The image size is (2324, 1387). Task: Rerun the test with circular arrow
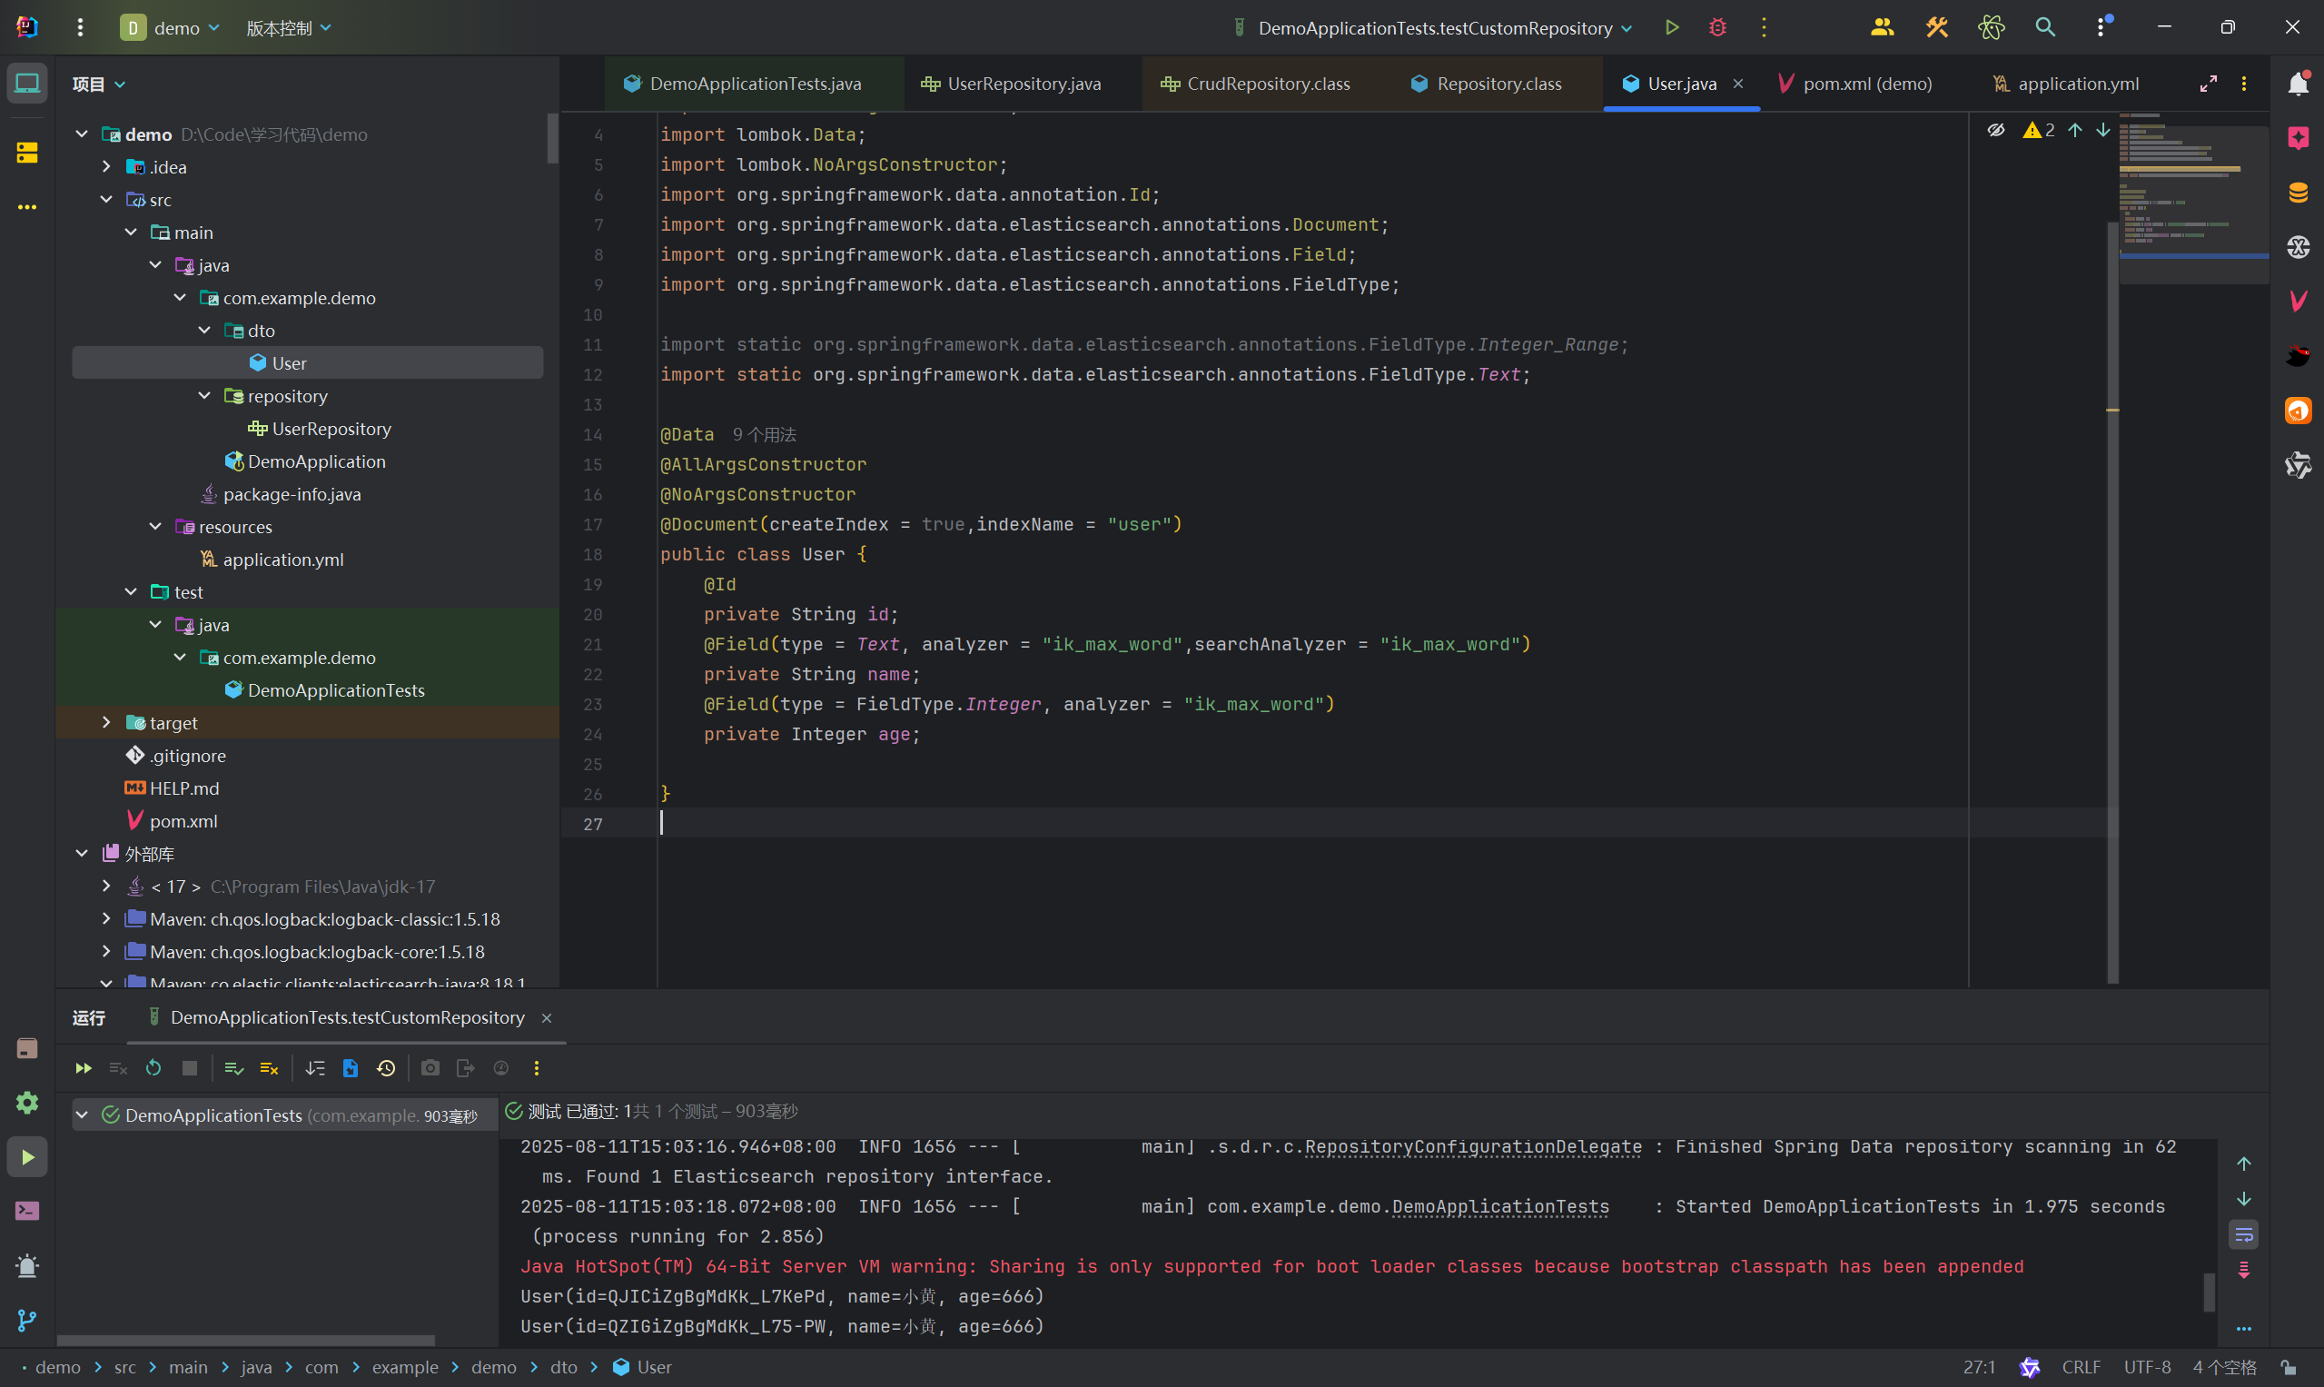coord(153,1068)
